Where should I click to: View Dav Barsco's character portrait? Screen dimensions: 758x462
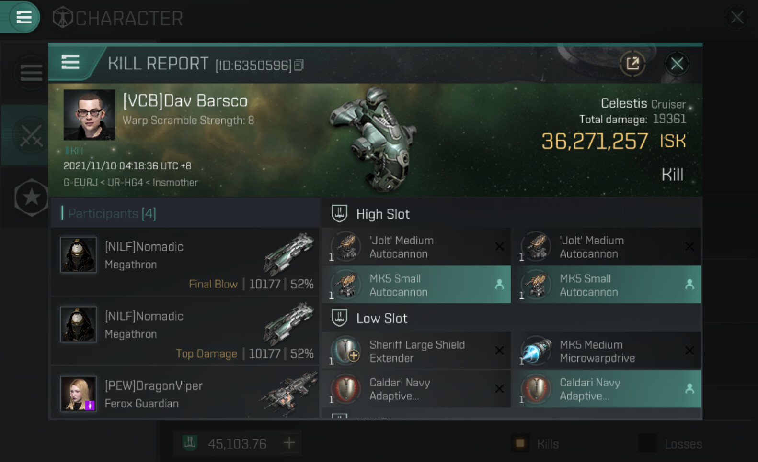pyautogui.click(x=90, y=115)
